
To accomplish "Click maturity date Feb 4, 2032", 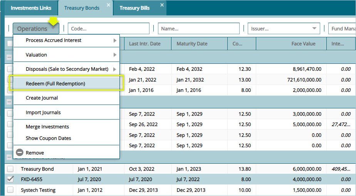I will click(189, 69).
